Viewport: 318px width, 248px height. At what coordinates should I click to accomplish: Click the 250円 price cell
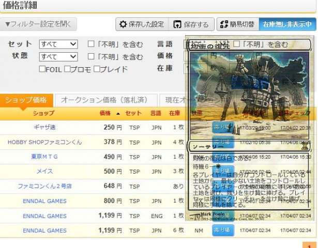[x=113, y=128]
